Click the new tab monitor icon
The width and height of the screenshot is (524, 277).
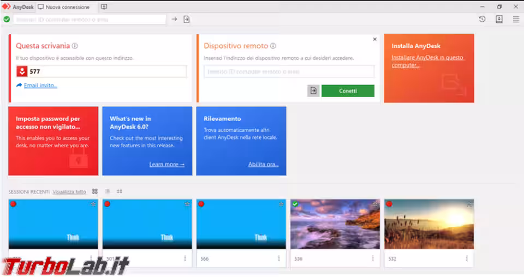(104, 7)
